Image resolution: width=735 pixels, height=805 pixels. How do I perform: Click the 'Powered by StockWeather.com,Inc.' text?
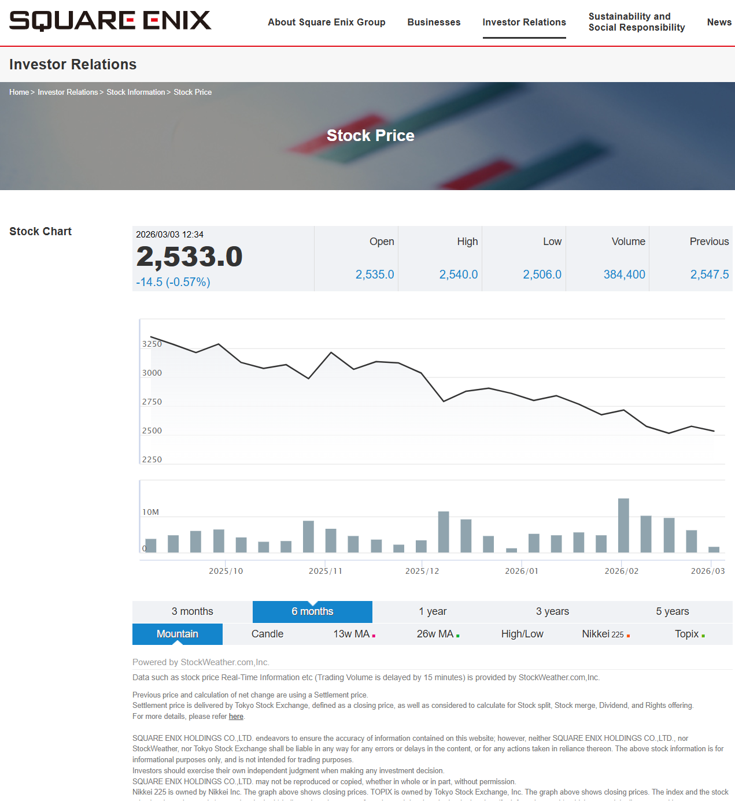(x=201, y=662)
